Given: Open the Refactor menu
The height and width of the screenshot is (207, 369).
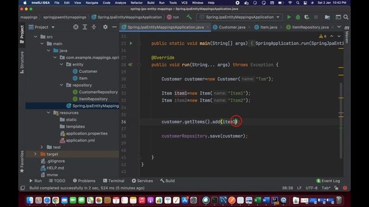Looking at the screenshot, I should point(137,3).
